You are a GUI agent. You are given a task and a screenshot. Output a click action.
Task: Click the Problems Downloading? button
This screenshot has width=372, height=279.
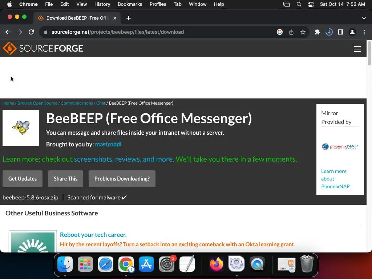click(122, 179)
